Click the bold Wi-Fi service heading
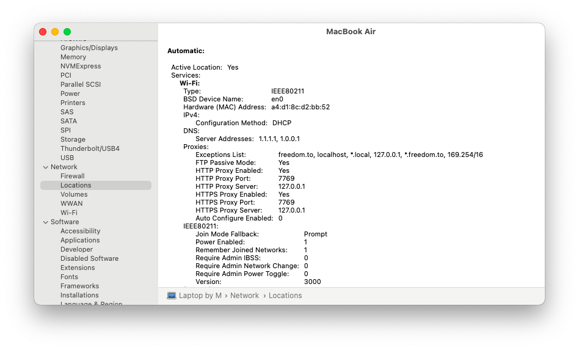The height and width of the screenshot is (350, 579). (x=189, y=84)
